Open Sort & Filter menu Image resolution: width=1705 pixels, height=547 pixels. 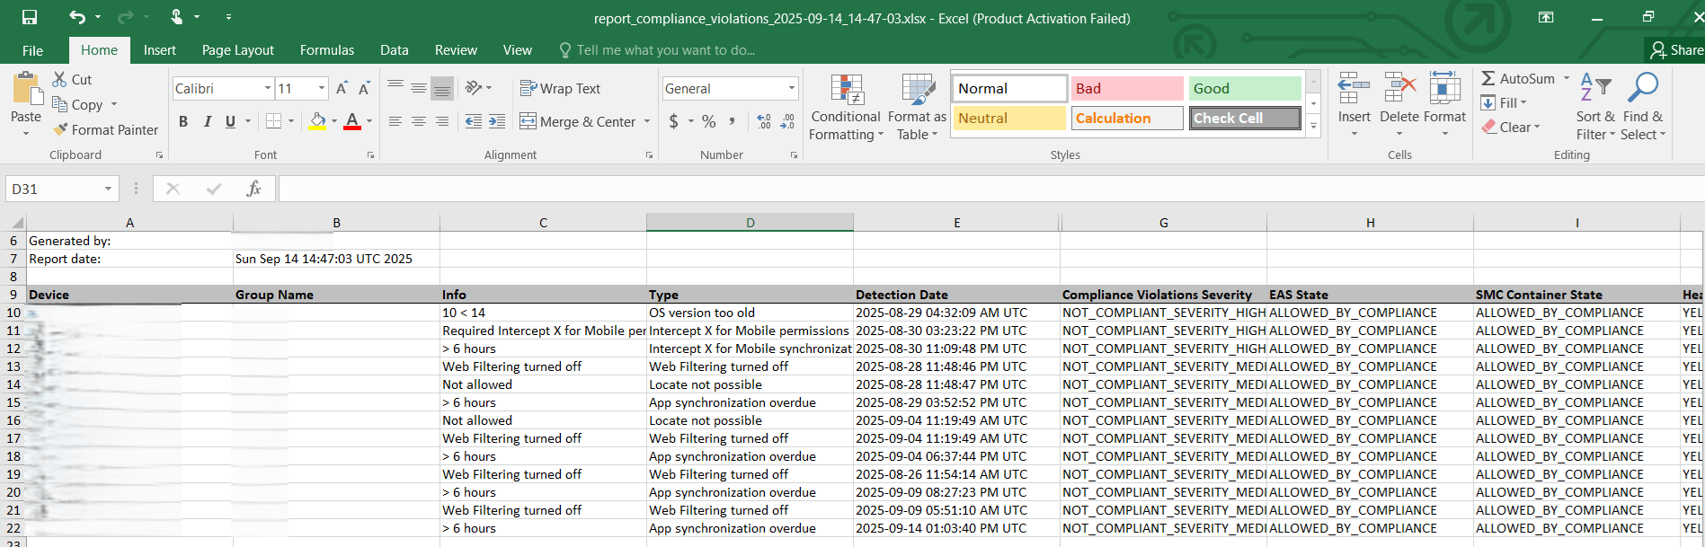click(x=1595, y=106)
